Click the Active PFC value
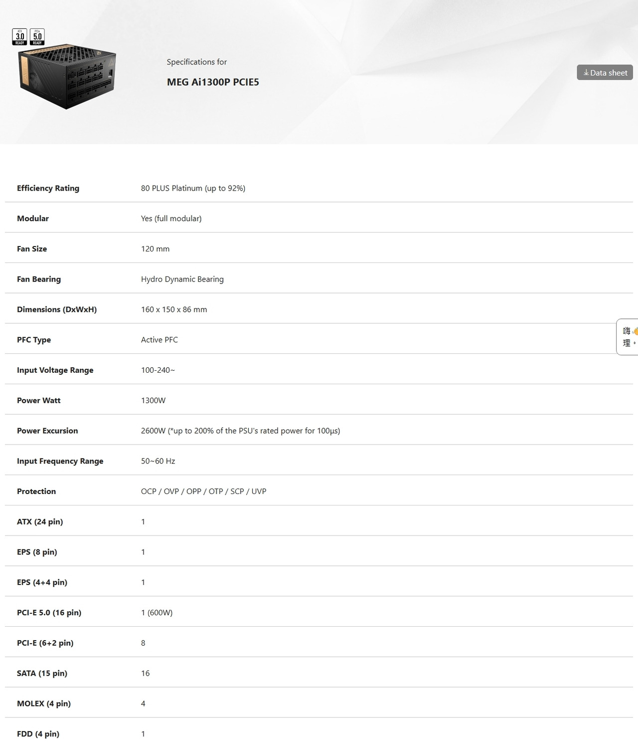Image resolution: width=638 pixels, height=748 pixels. 159,340
